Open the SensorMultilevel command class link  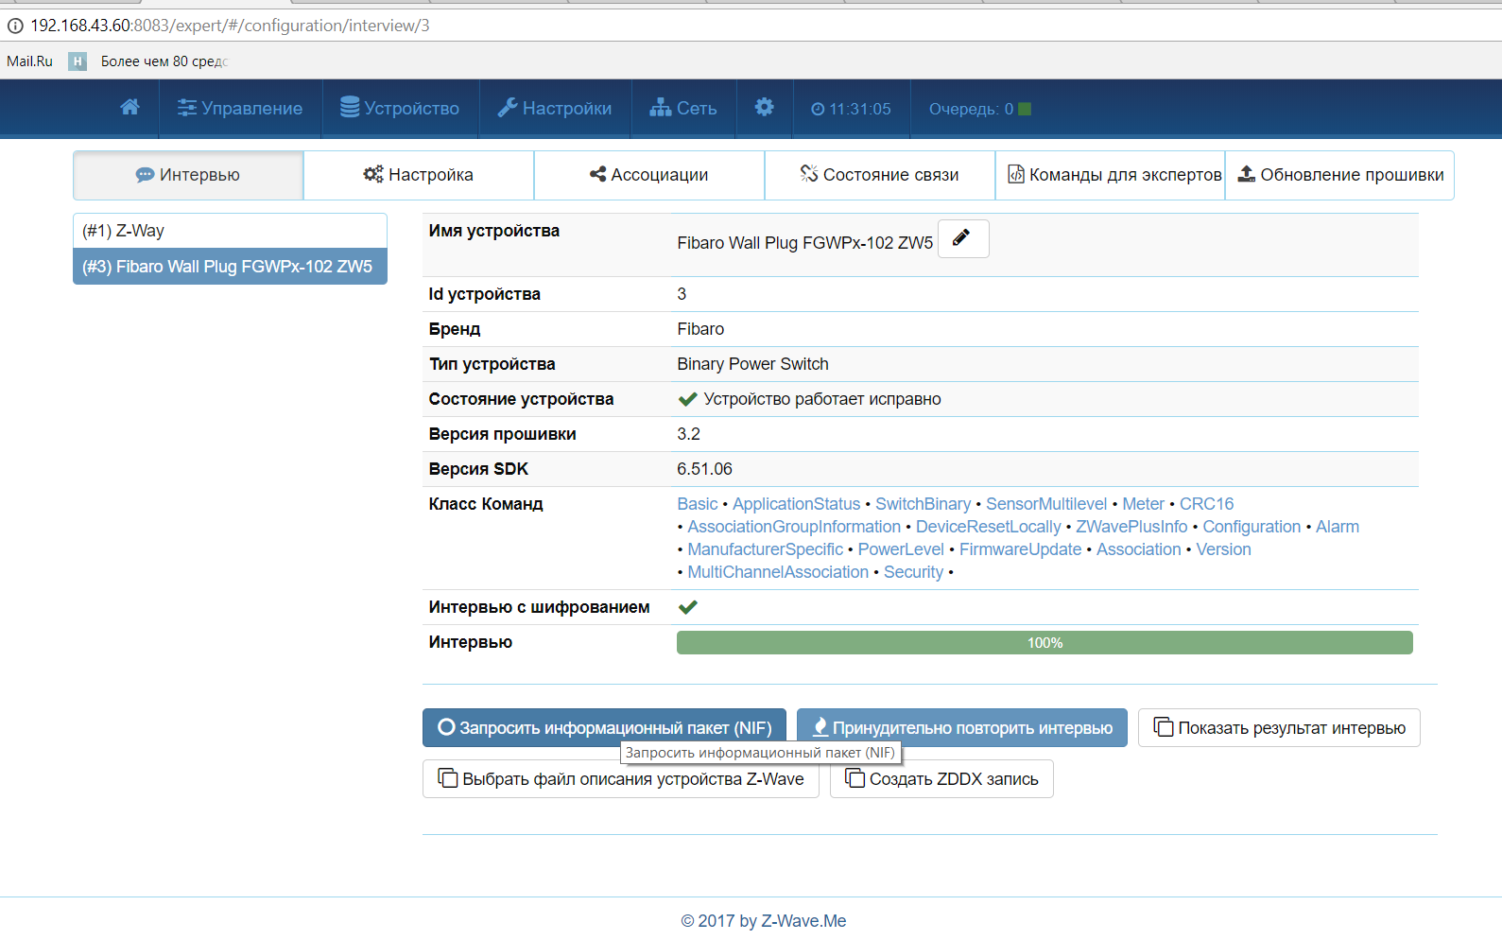(x=1046, y=504)
